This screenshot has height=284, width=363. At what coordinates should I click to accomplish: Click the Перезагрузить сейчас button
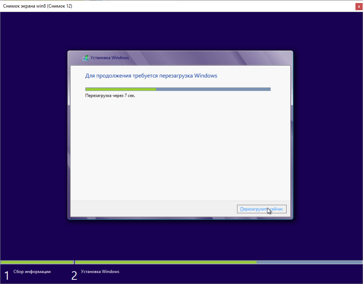(262, 209)
